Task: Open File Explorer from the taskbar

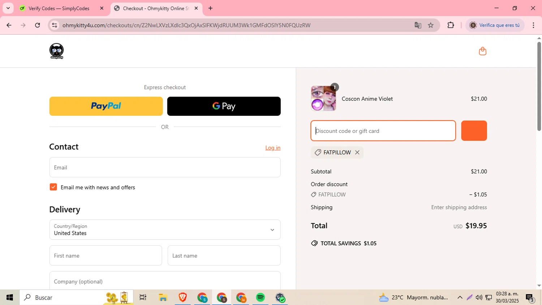Action: click(x=163, y=297)
